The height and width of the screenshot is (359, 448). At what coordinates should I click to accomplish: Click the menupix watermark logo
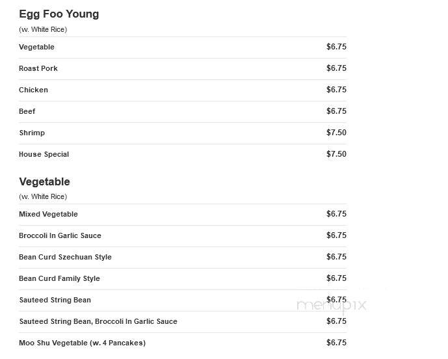click(x=332, y=306)
